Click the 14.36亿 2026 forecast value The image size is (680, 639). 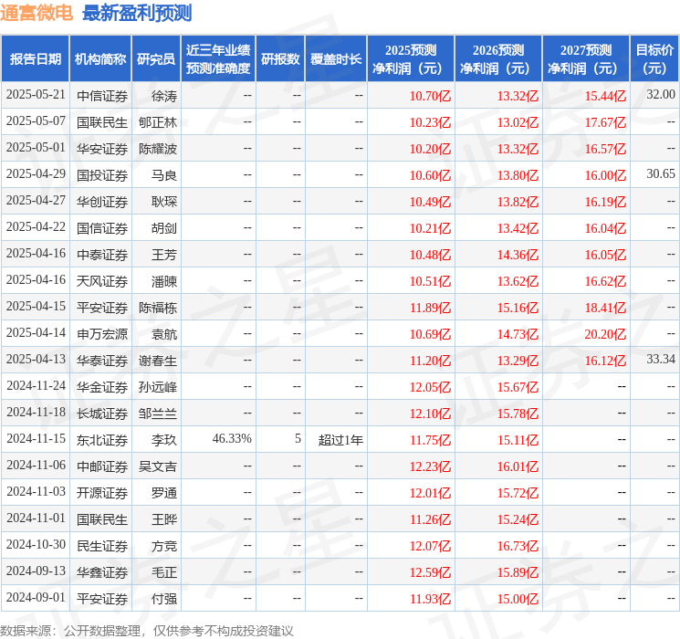(x=518, y=255)
